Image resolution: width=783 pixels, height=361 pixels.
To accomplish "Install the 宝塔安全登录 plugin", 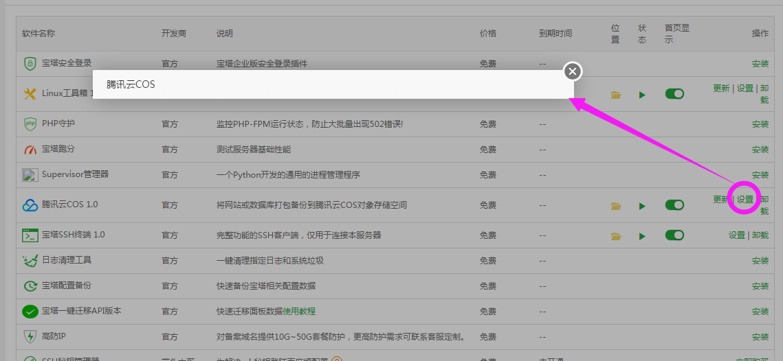I will click(760, 64).
